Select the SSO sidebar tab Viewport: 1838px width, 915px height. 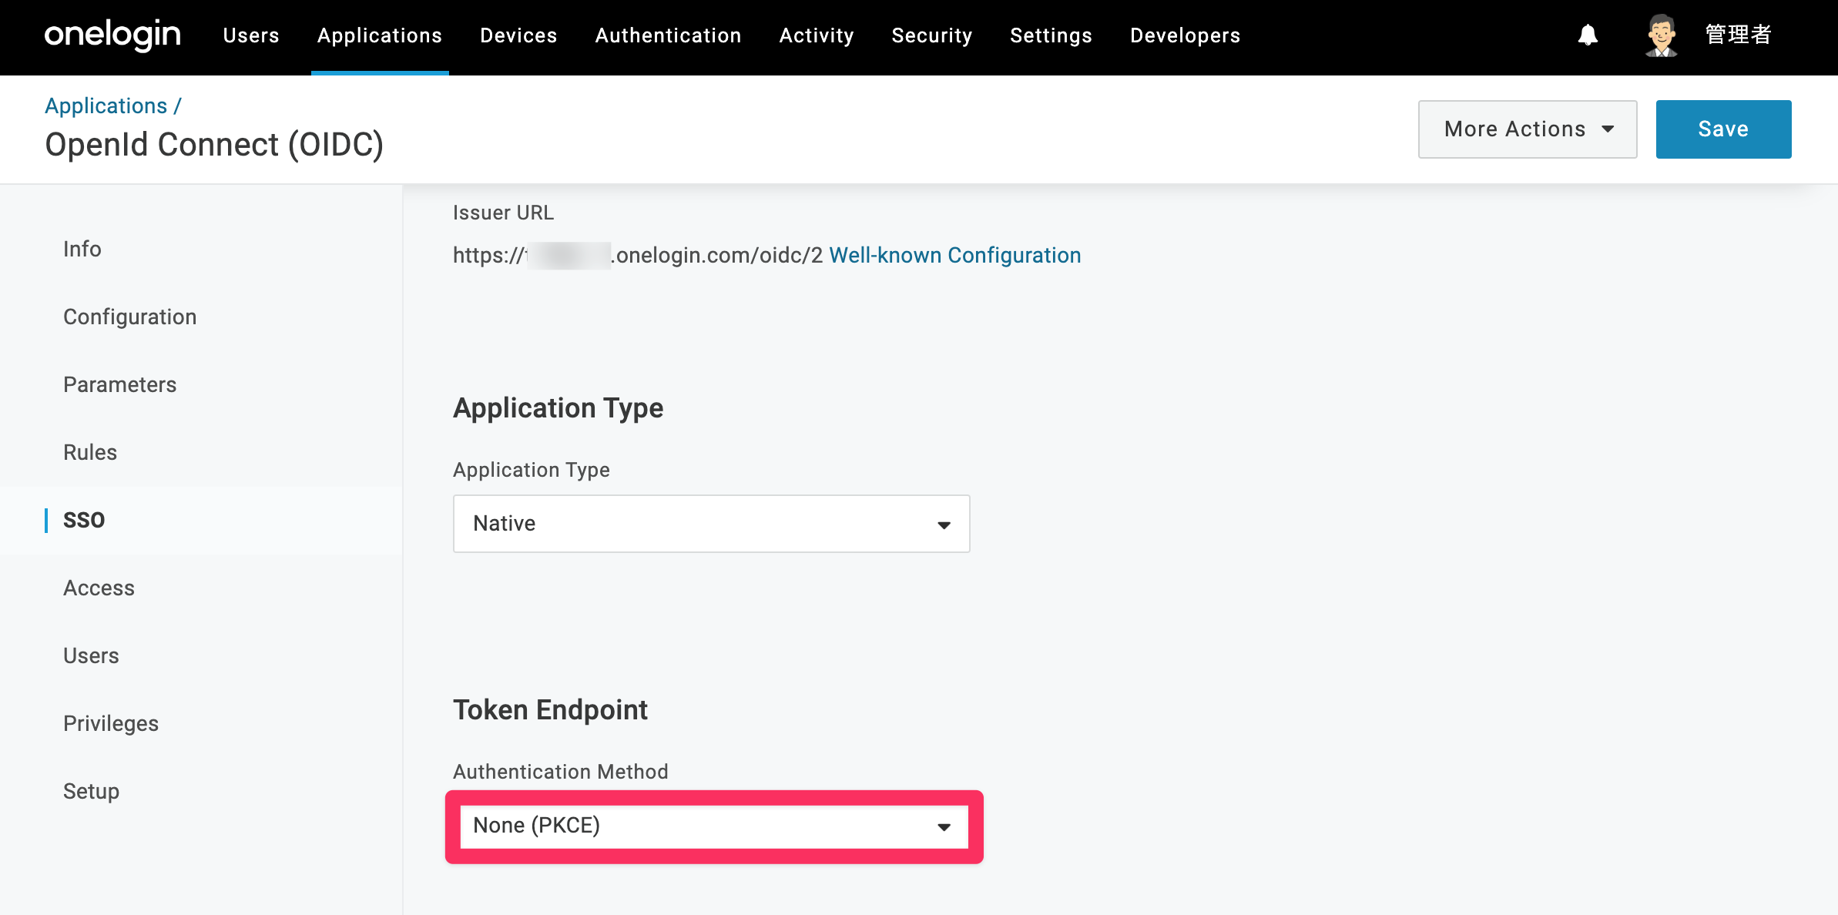pyautogui.click(x=84, y=520)
